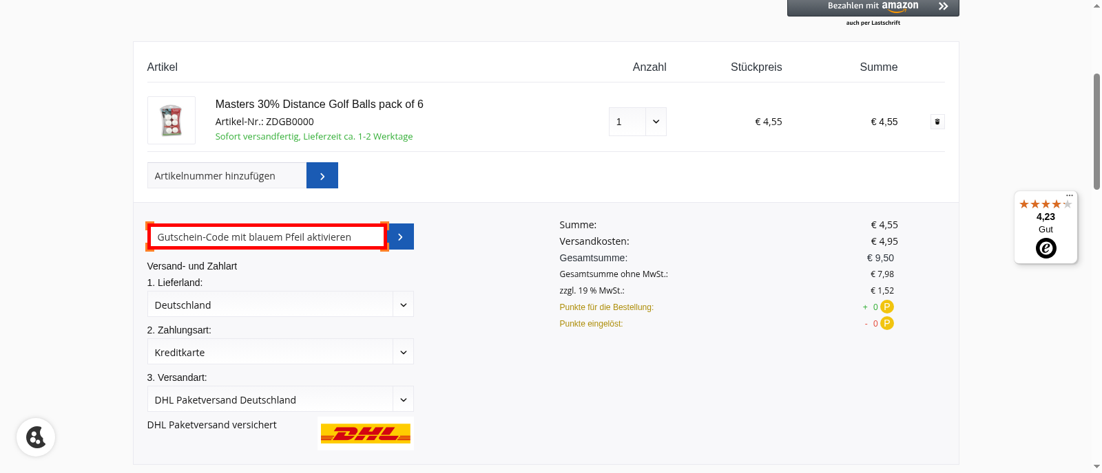Screen dimensions: 1102x473
Task: Click the Bezahlen mit Amazon button
Action: coord(873,7)
